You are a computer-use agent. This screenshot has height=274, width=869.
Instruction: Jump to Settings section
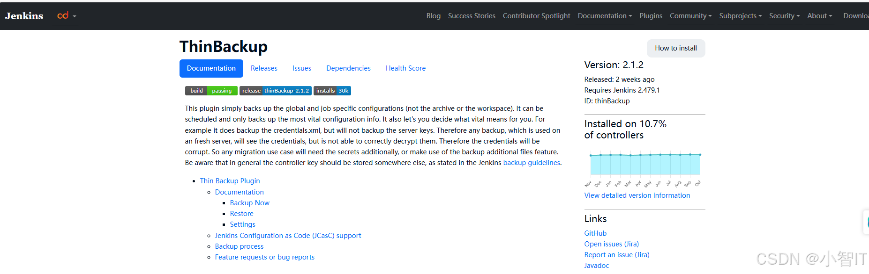coord(242,224)
